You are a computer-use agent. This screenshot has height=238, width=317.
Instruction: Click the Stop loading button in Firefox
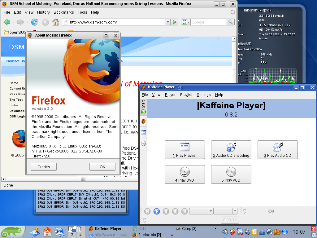[x=45, y=22]
